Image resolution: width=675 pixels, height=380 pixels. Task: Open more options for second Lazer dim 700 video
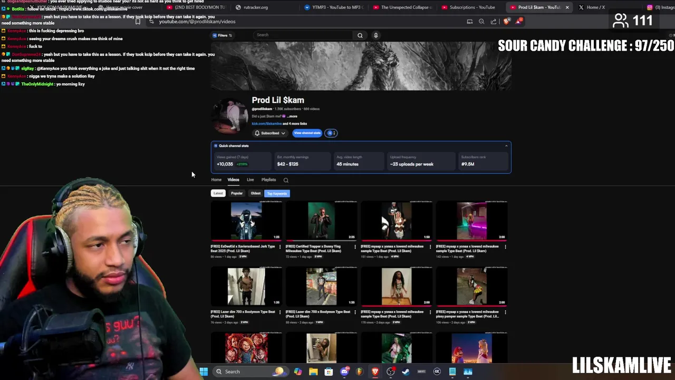pyautogui.click(x=355, y=312)
